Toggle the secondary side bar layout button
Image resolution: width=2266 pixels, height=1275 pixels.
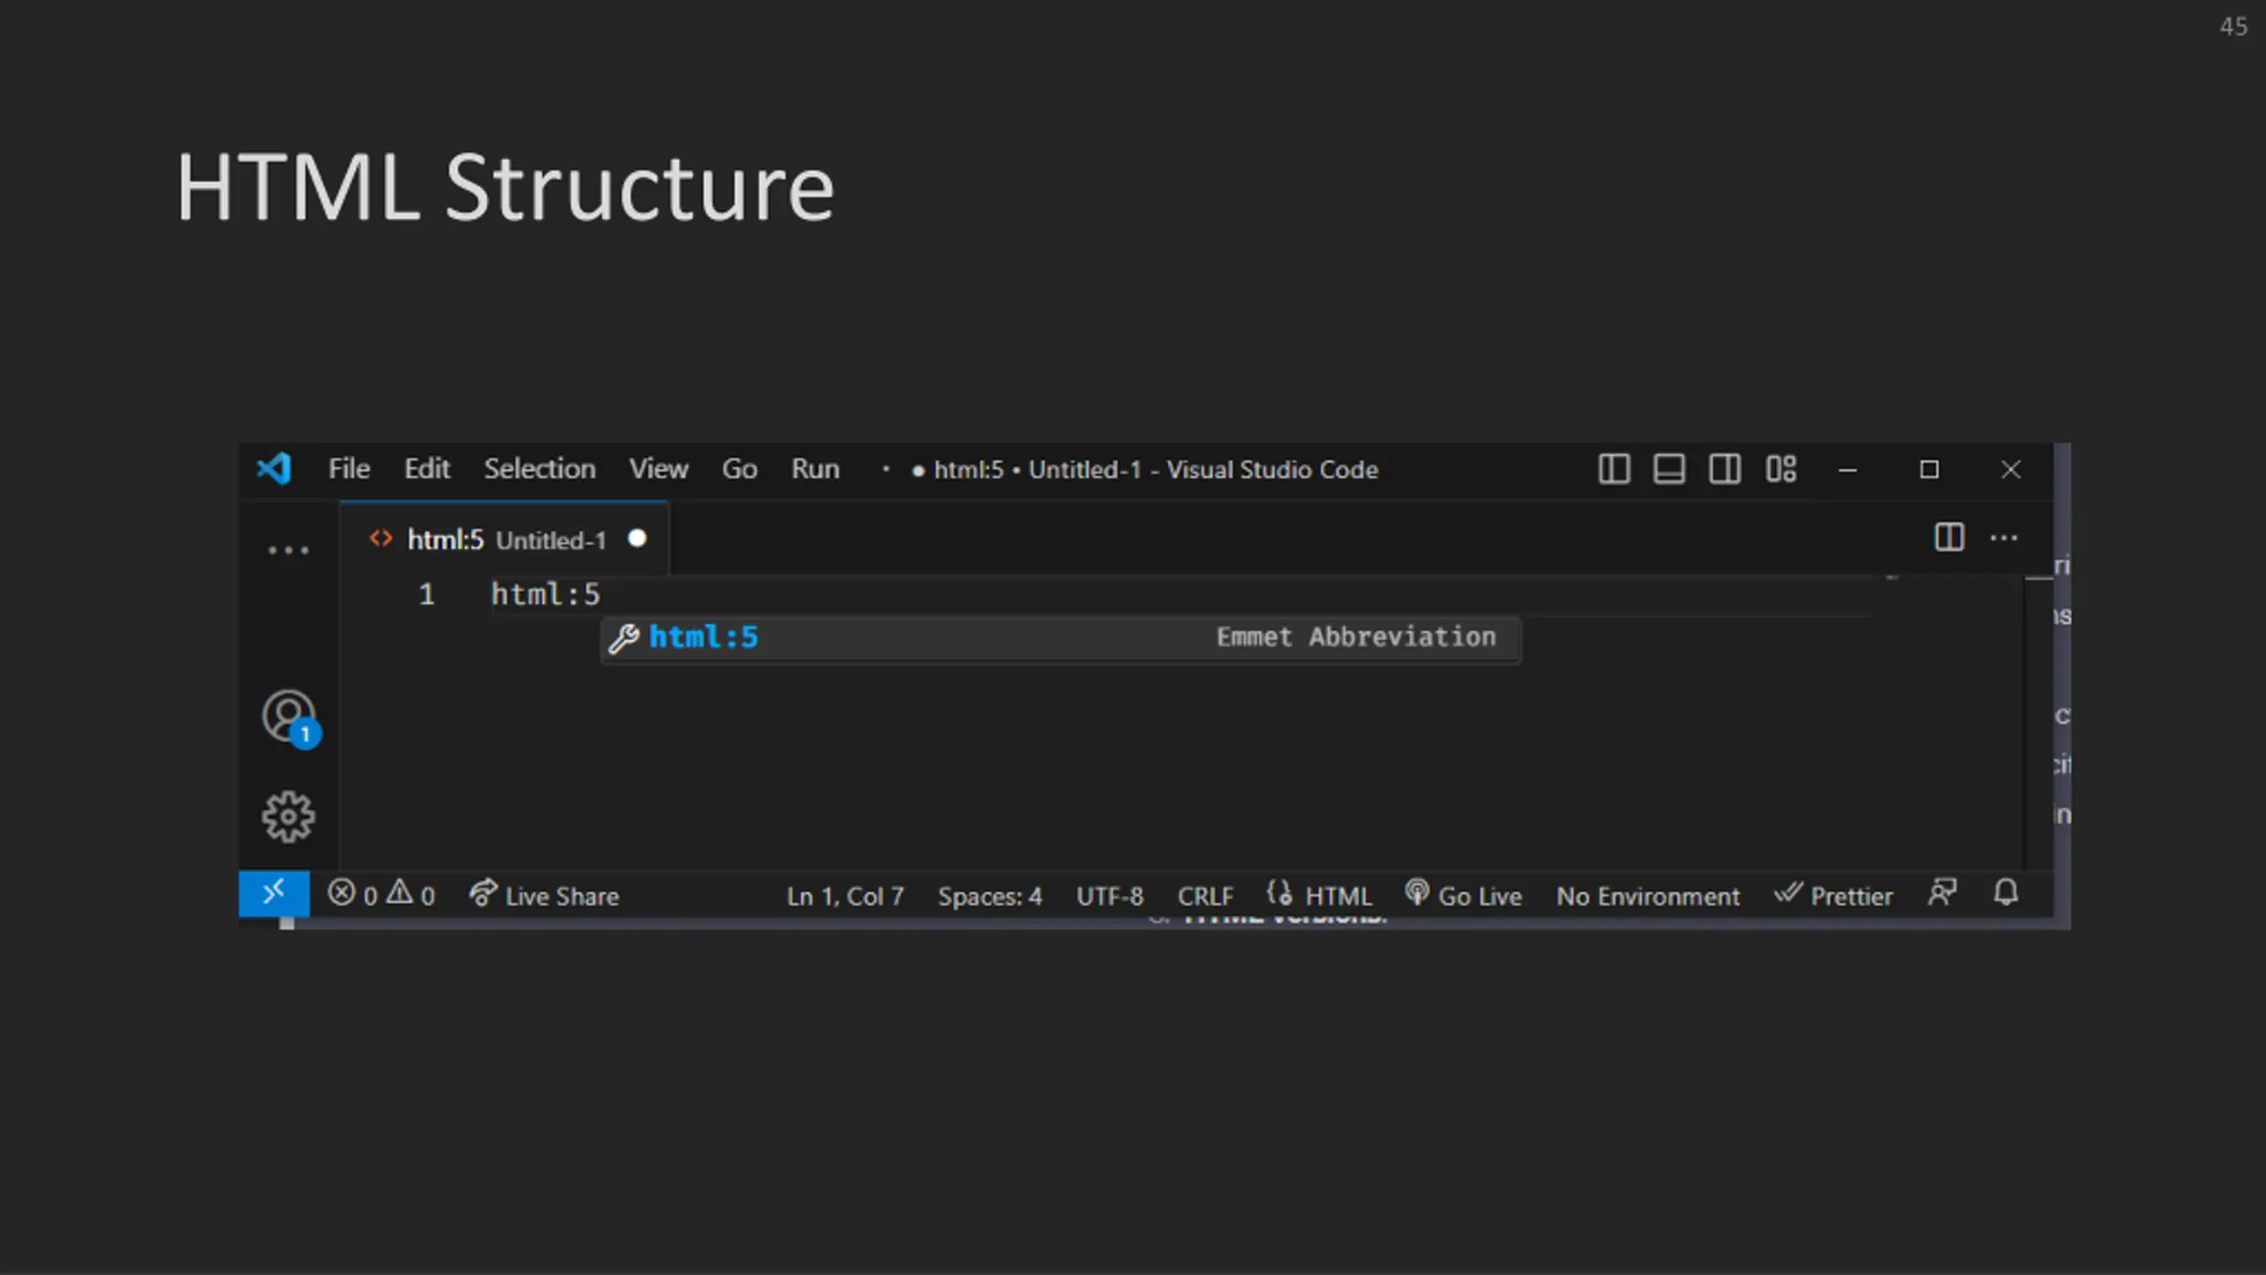(1724, 469)
